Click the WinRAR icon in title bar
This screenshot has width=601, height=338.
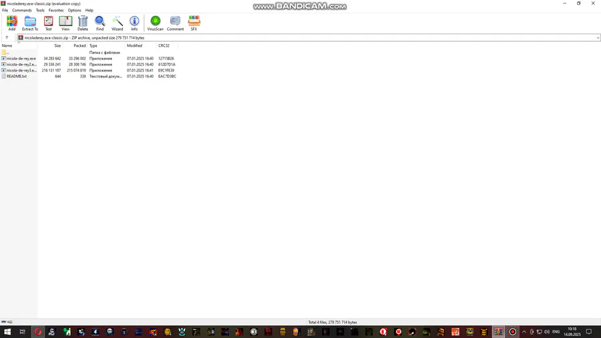tap(3, 3)
